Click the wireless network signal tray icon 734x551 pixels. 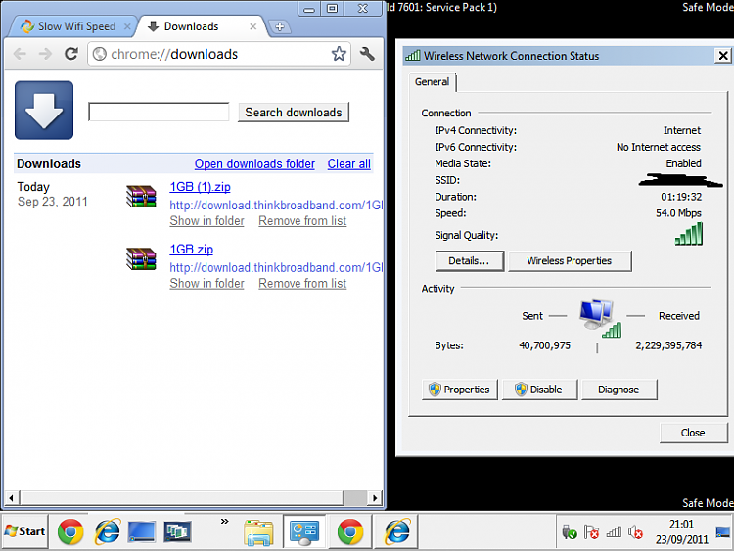[614, 531]
